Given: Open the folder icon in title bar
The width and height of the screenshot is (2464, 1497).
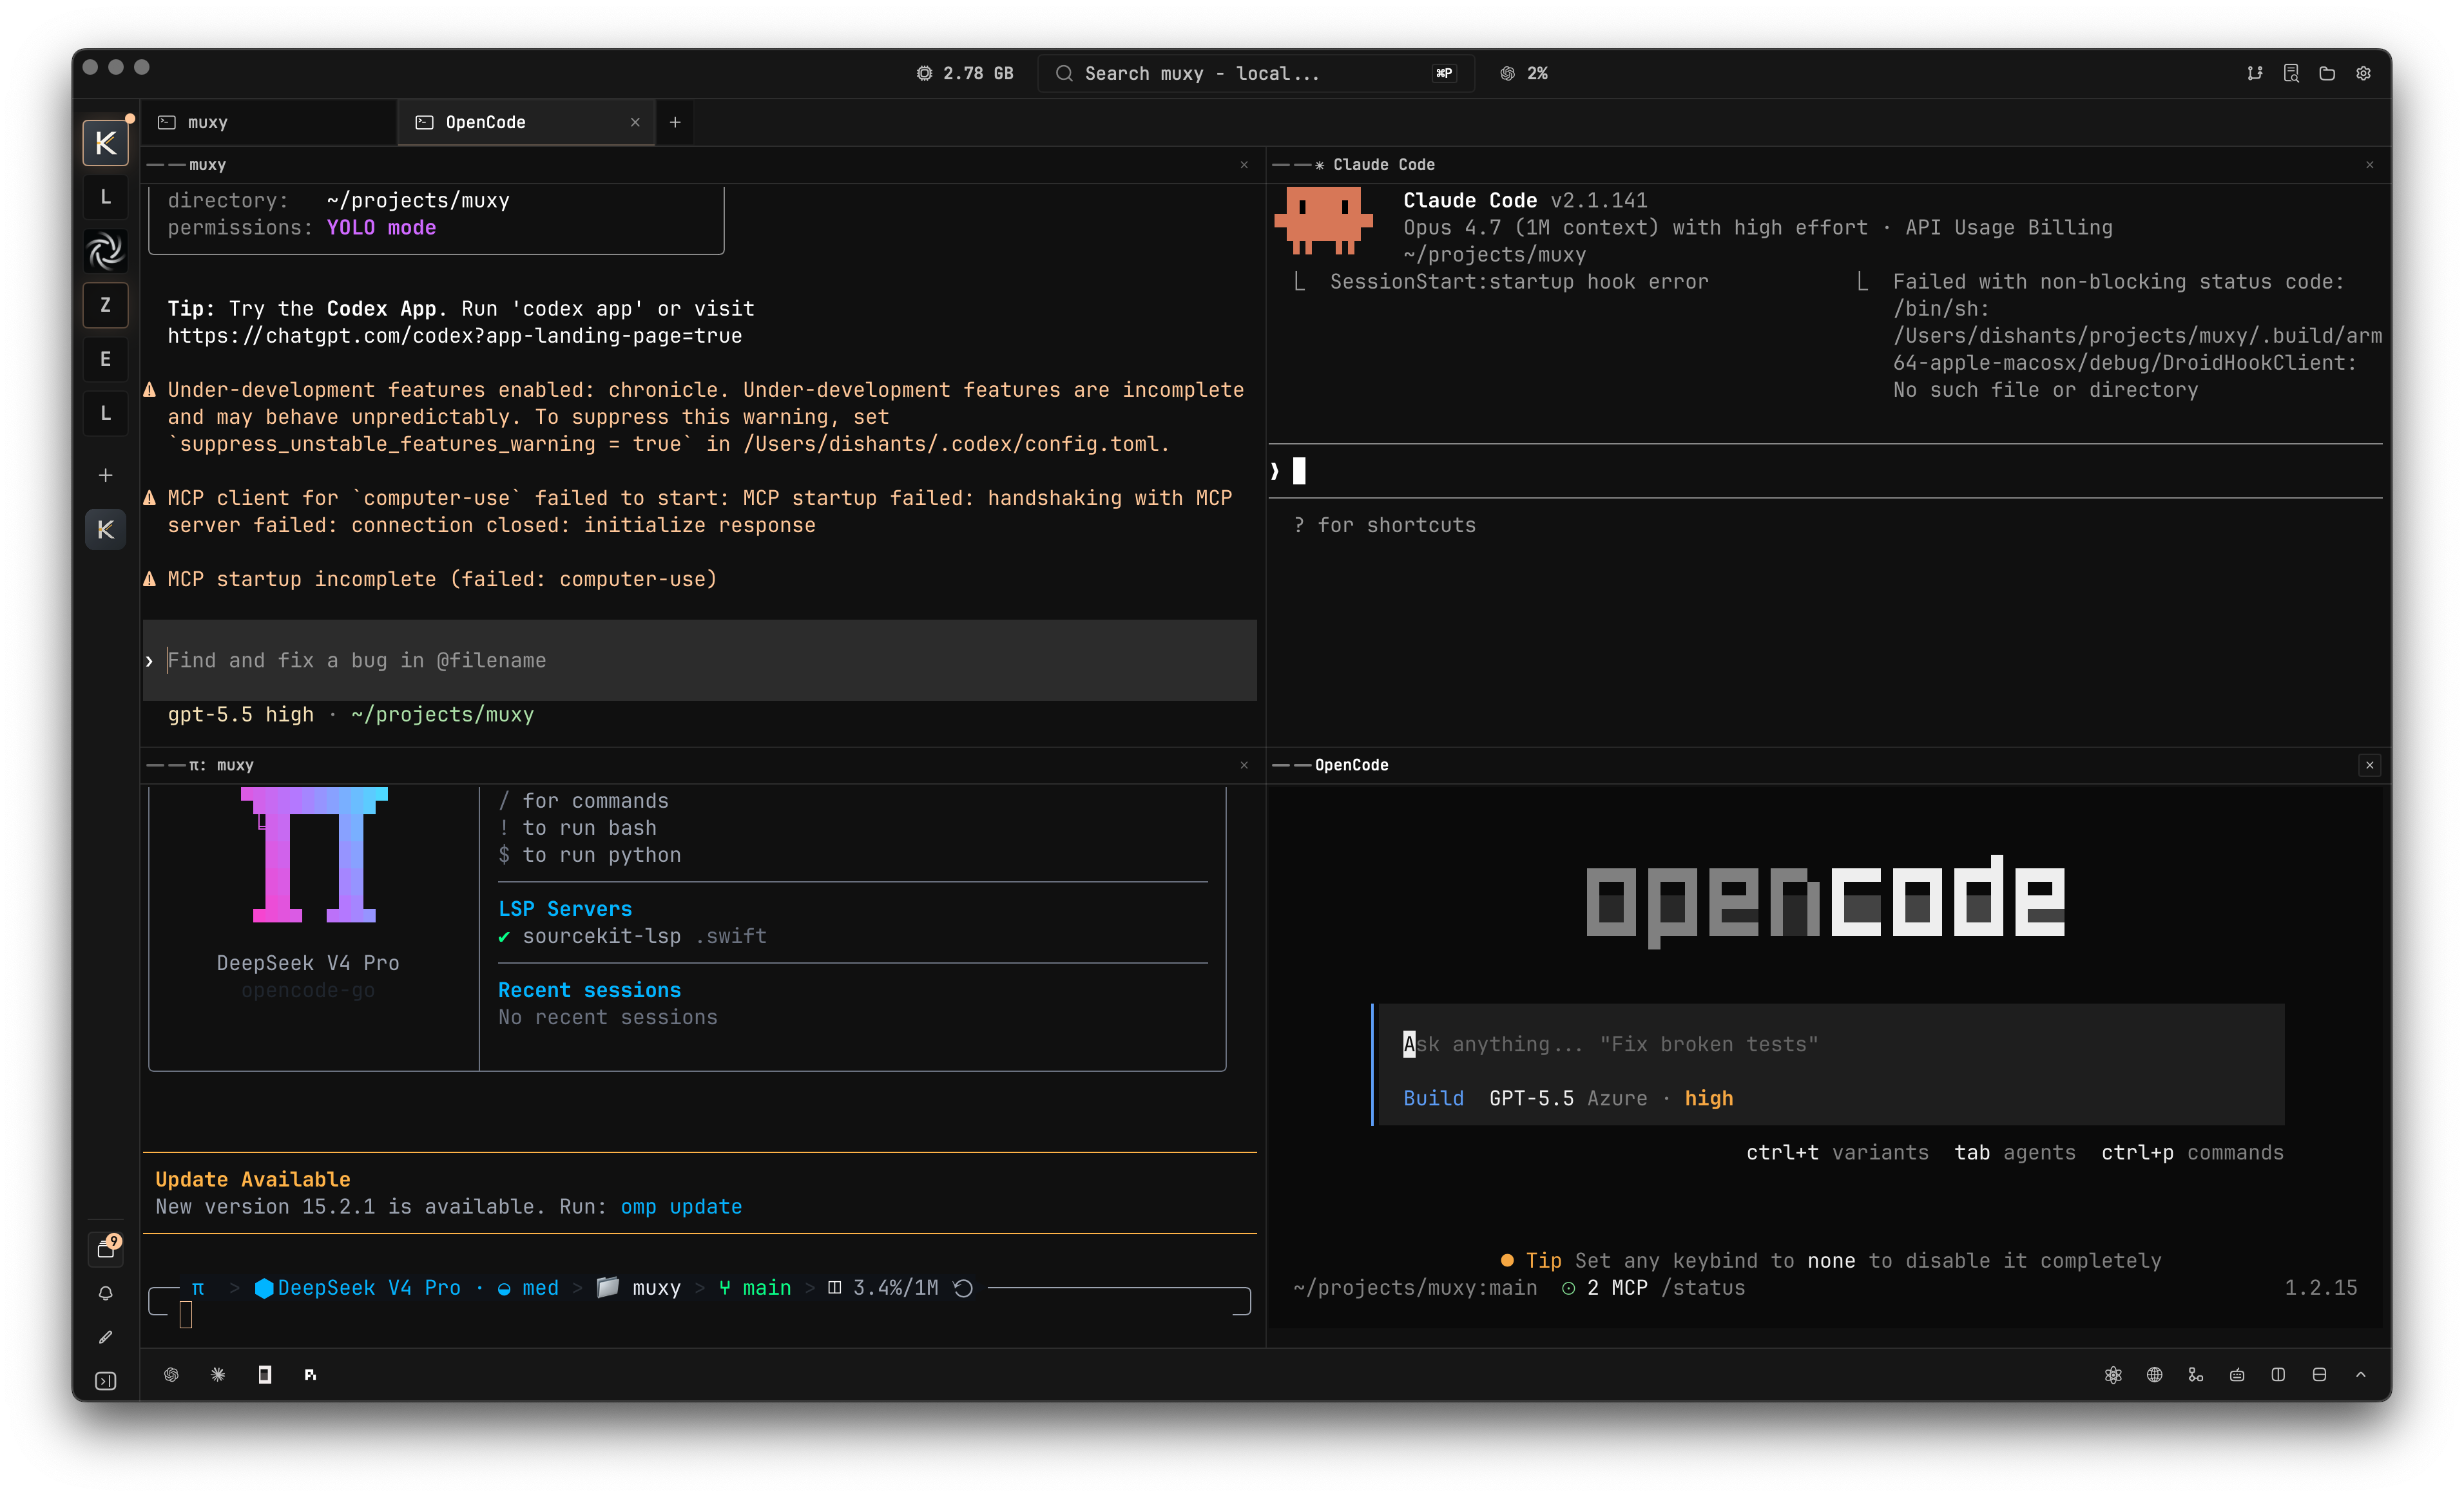Looking at the screenshot, I should point(2327,73).
